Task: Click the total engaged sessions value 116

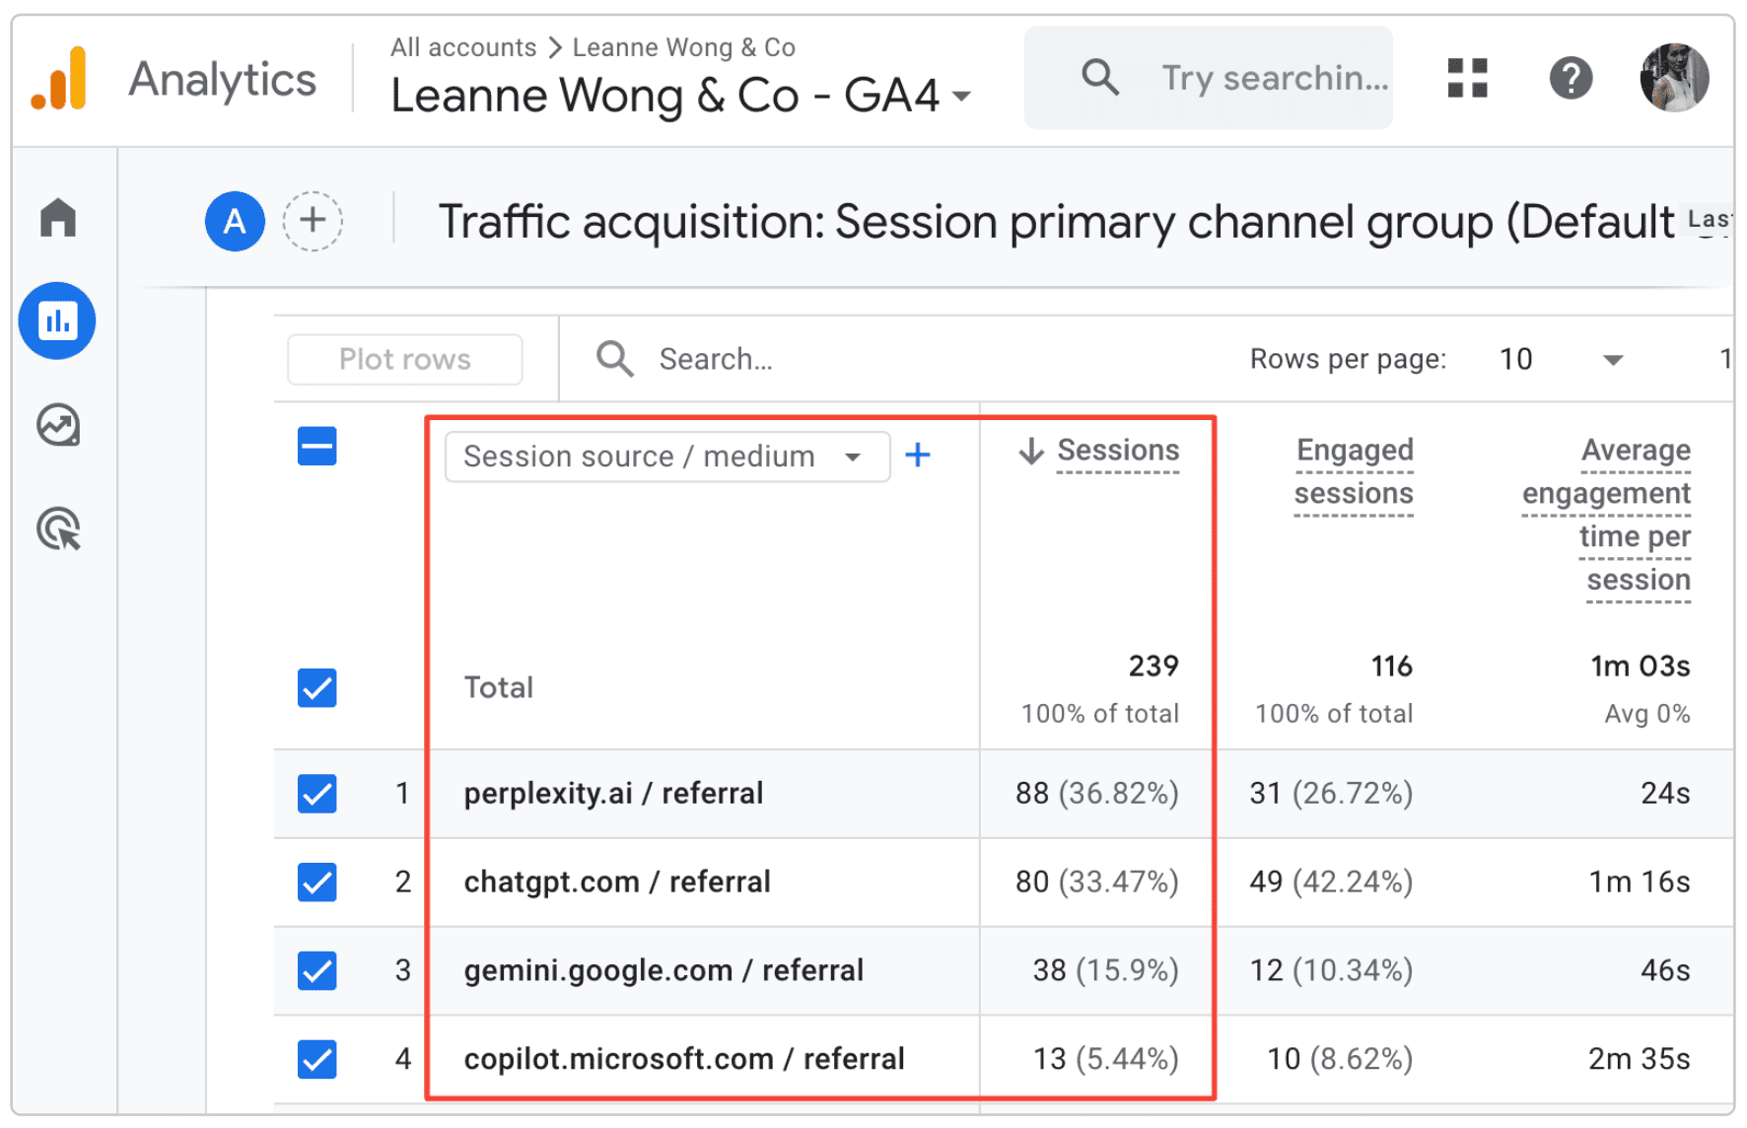Action: pyautogui.click(x=1392, y=668)
